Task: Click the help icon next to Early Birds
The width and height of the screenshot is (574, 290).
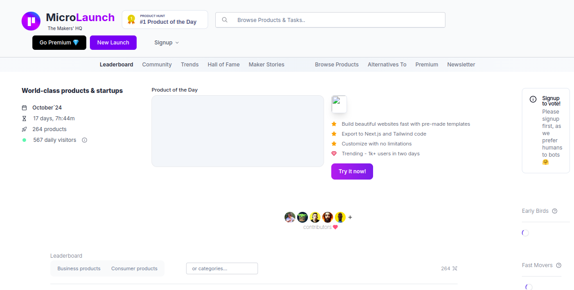Action: click(555, 211)
